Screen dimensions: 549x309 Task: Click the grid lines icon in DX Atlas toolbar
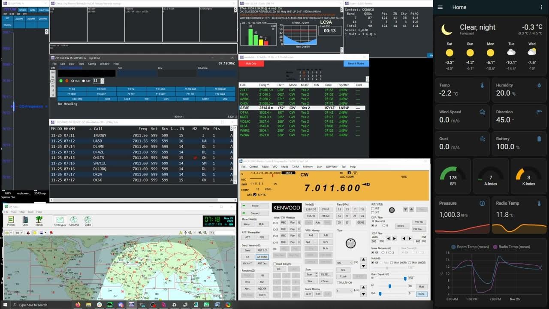18,233
